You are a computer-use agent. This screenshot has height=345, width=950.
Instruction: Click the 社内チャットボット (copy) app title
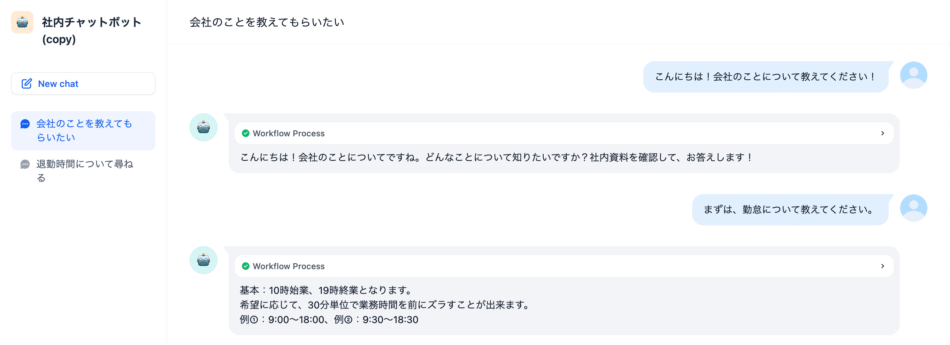(x=91, y=30)
